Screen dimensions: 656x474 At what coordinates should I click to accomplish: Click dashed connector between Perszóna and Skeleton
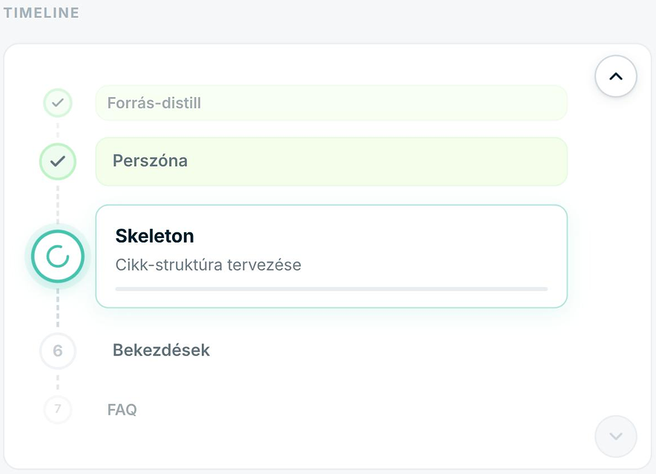click(58, 205)
